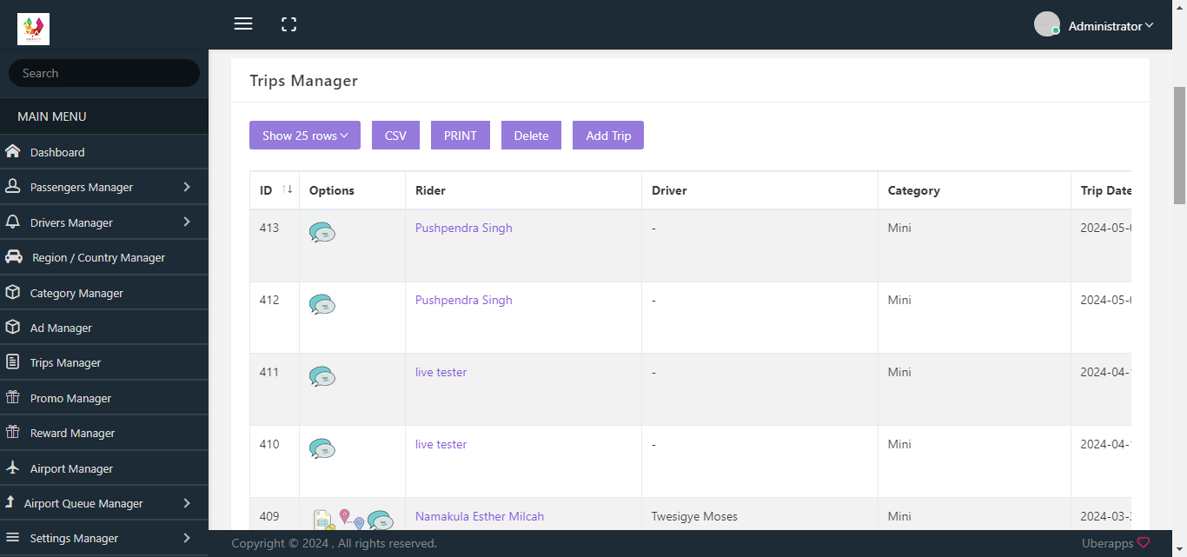Enter fullscreen mode with the expand icon
Screen dimensions: 1187x557
[x=289, y=24]
